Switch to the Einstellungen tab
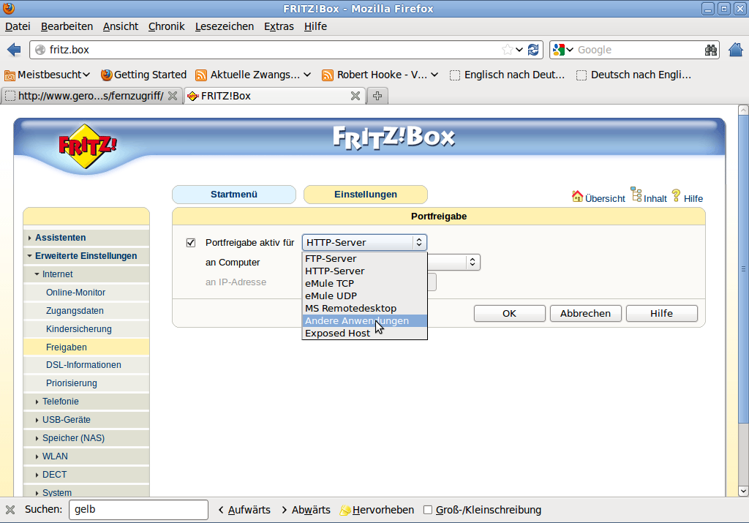Viewport: 749px width, 523px height. [365, 195]
